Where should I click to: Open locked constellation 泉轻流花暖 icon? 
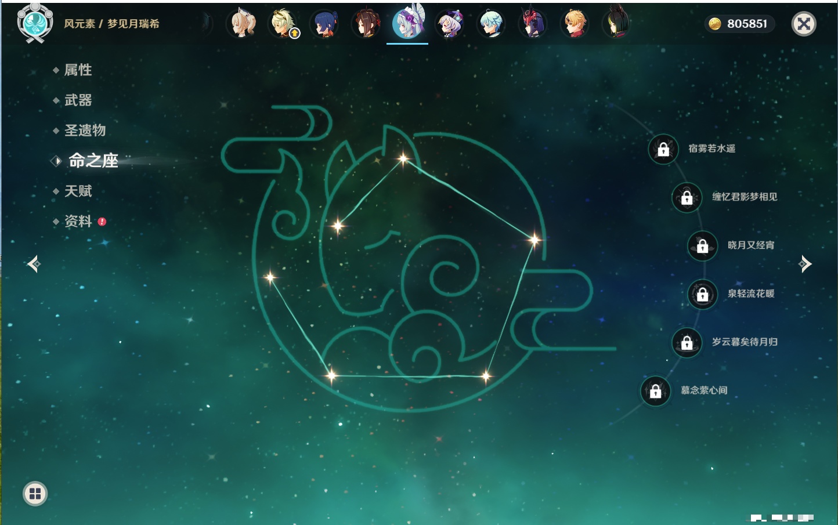tap(703, 294)
